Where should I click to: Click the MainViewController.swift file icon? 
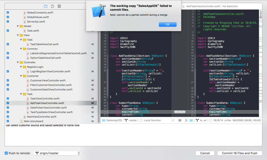pos(25,117)
